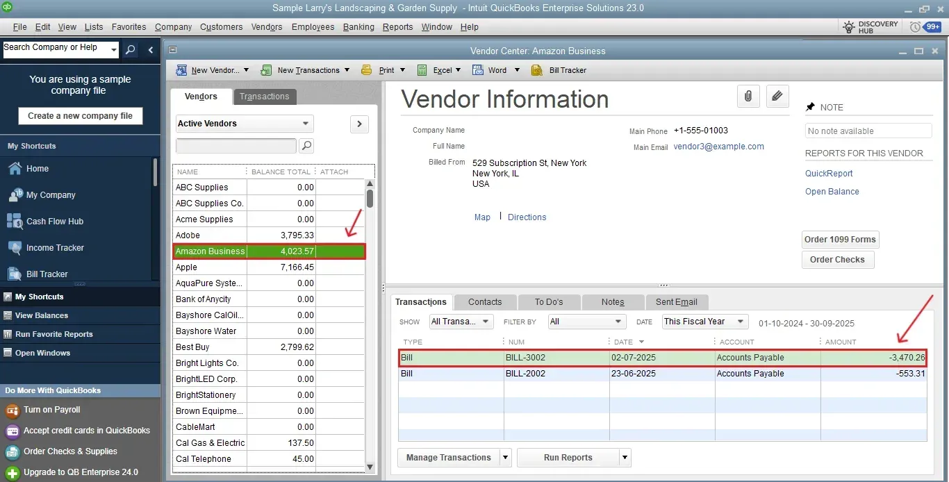Viewport: 949px width, 482px height.
Task: Switch to the Contacts tab
Action: pyautogui.click(x=485, y=302)
